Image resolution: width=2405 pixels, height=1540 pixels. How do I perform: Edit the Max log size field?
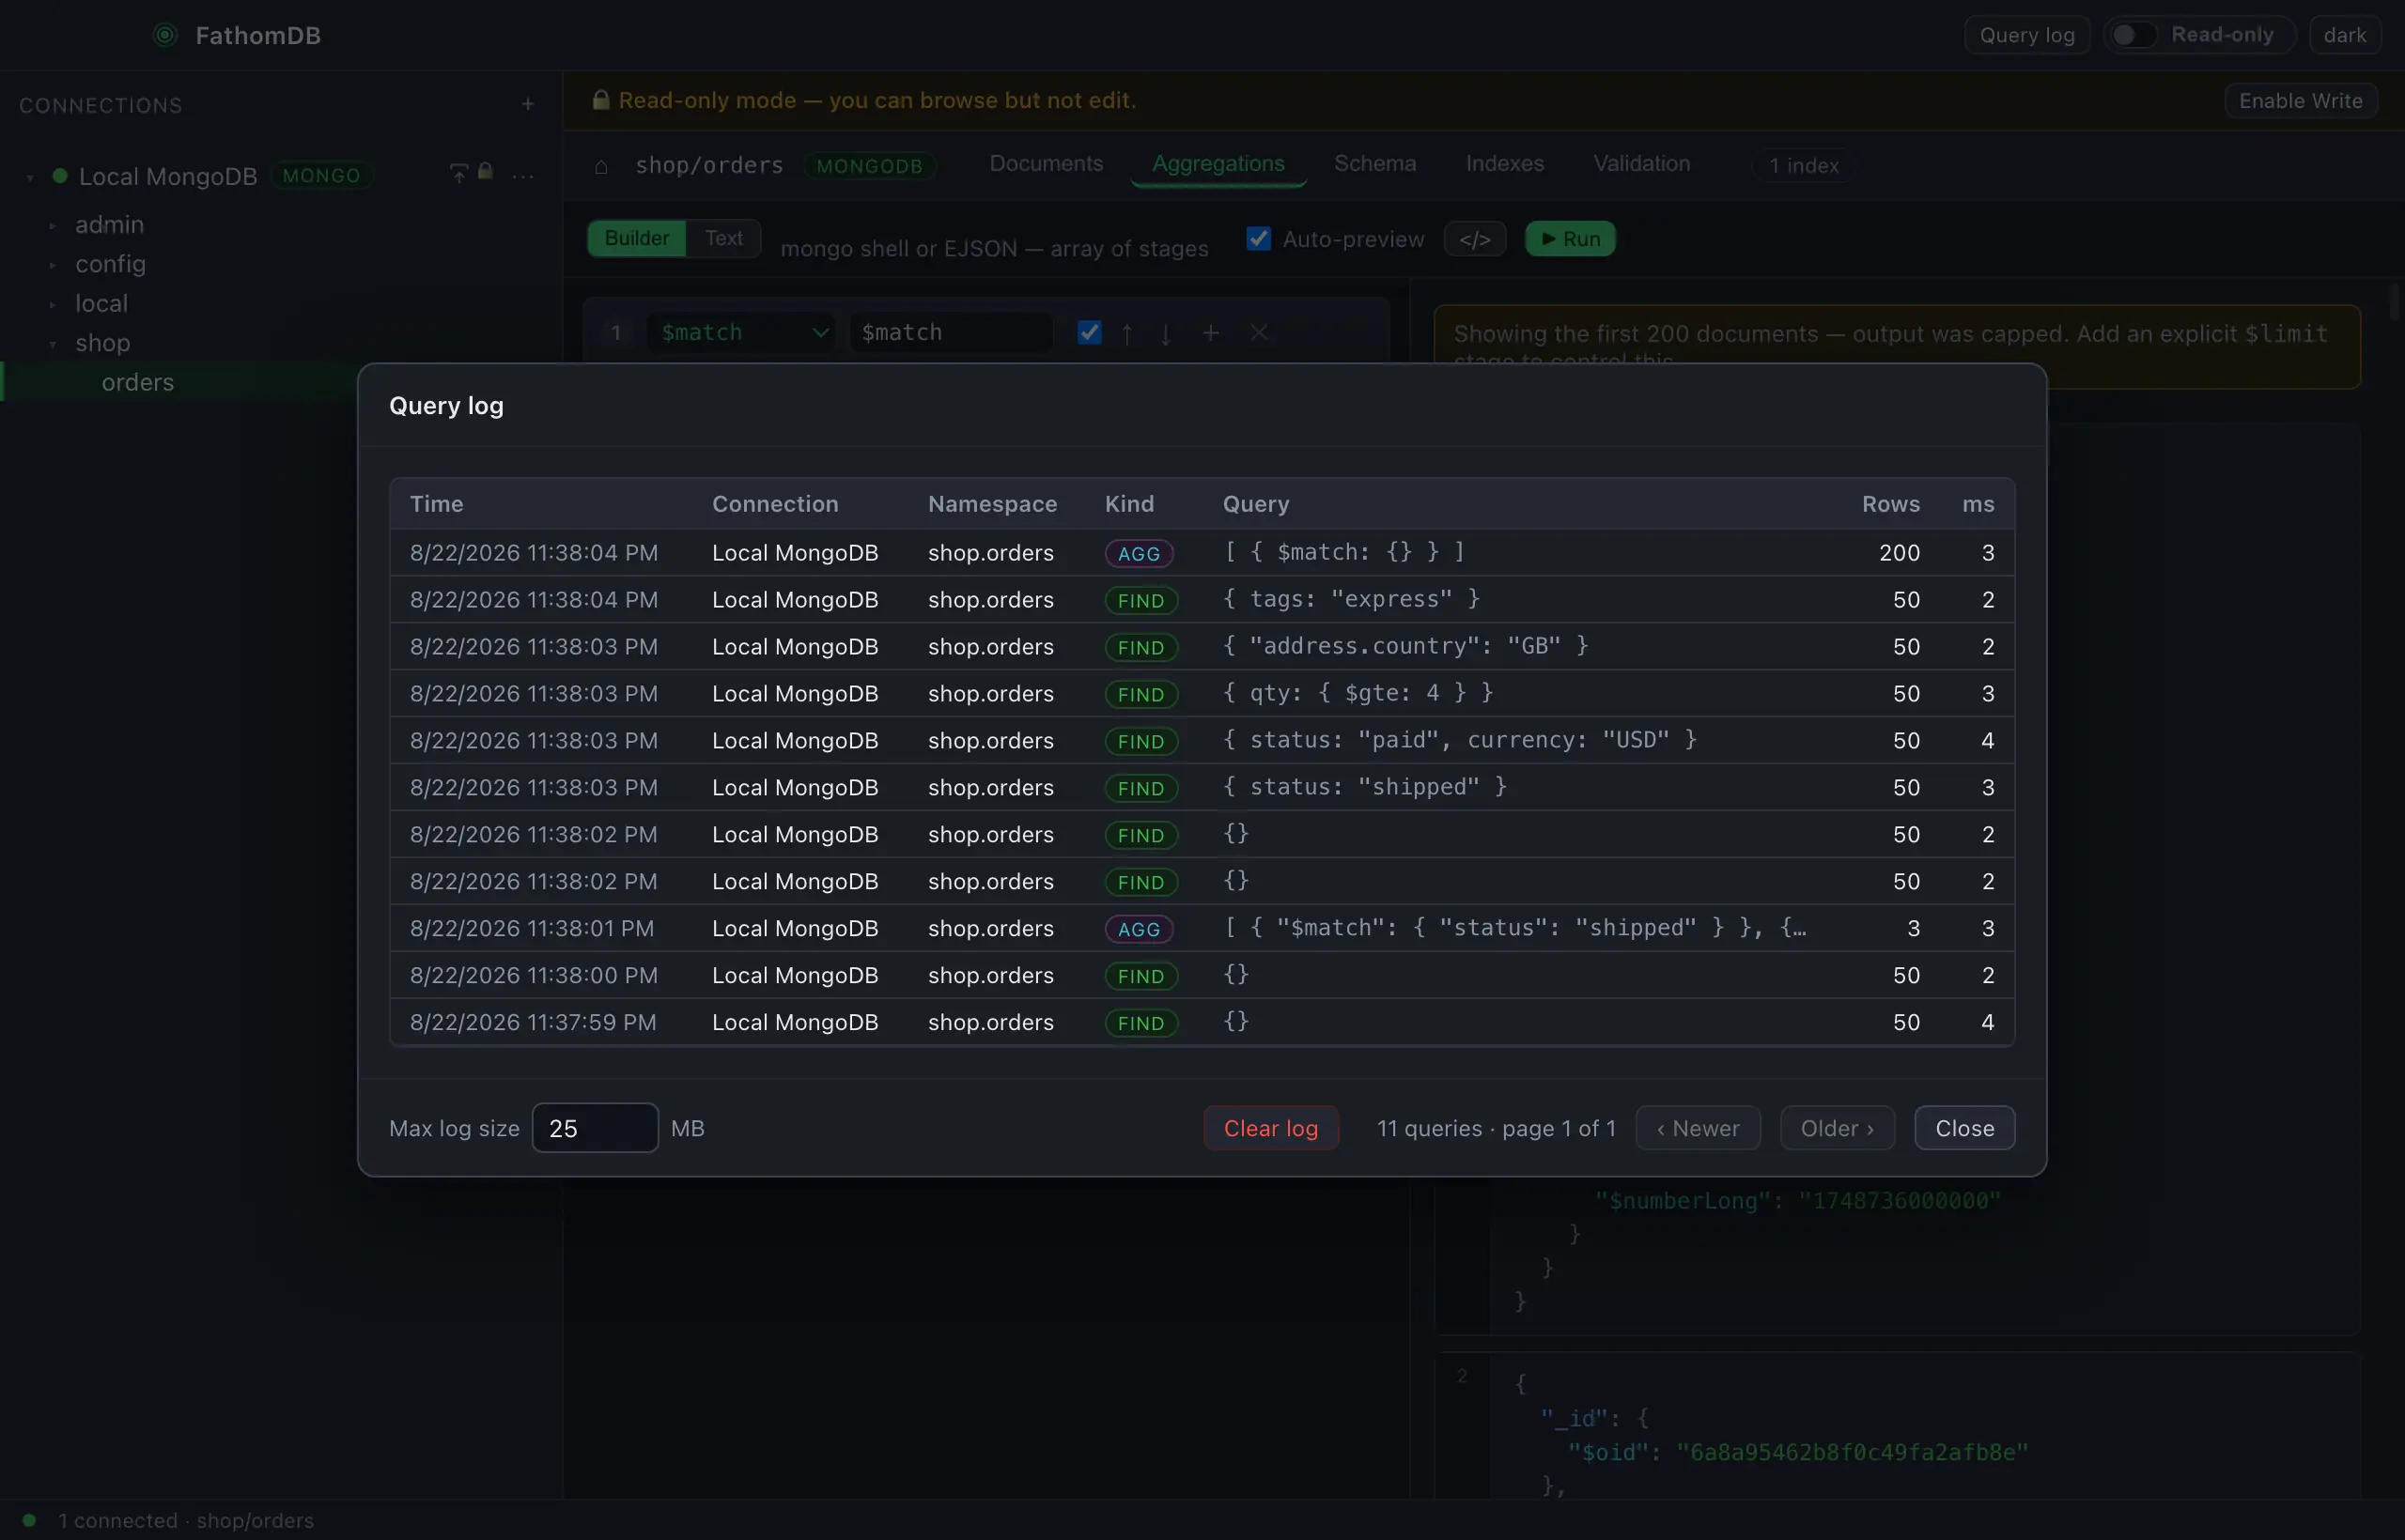click(596, 1128)
